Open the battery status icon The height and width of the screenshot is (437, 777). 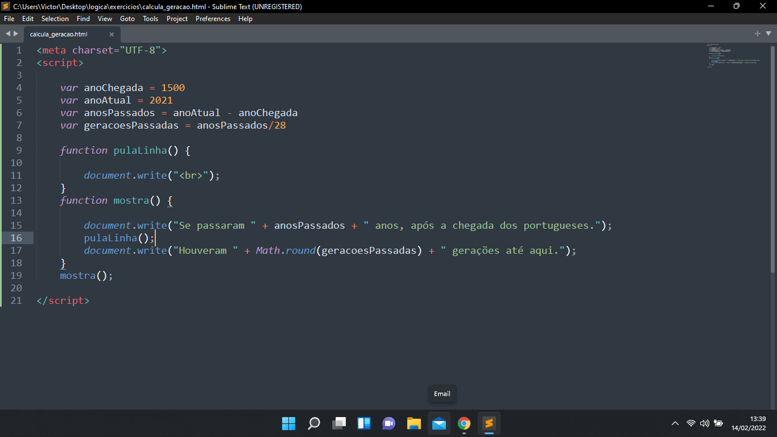coord(718,423)
